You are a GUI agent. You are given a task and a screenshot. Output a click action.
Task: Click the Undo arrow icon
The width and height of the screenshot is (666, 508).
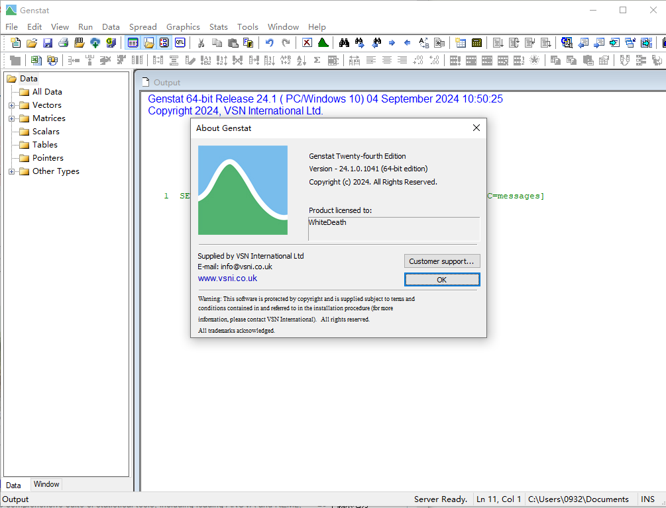269,43
